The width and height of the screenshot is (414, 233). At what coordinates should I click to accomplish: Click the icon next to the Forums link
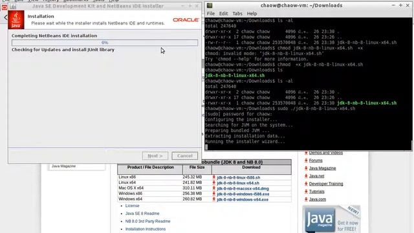pos(306,161)
